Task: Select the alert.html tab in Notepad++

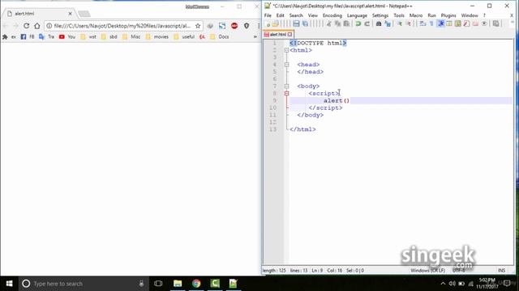Action: pos(277,34)
